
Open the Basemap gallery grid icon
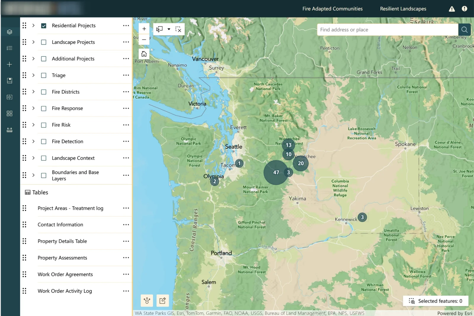9,113
